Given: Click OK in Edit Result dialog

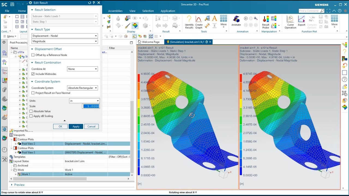Looking at the screenshot, I should point(60,127).
